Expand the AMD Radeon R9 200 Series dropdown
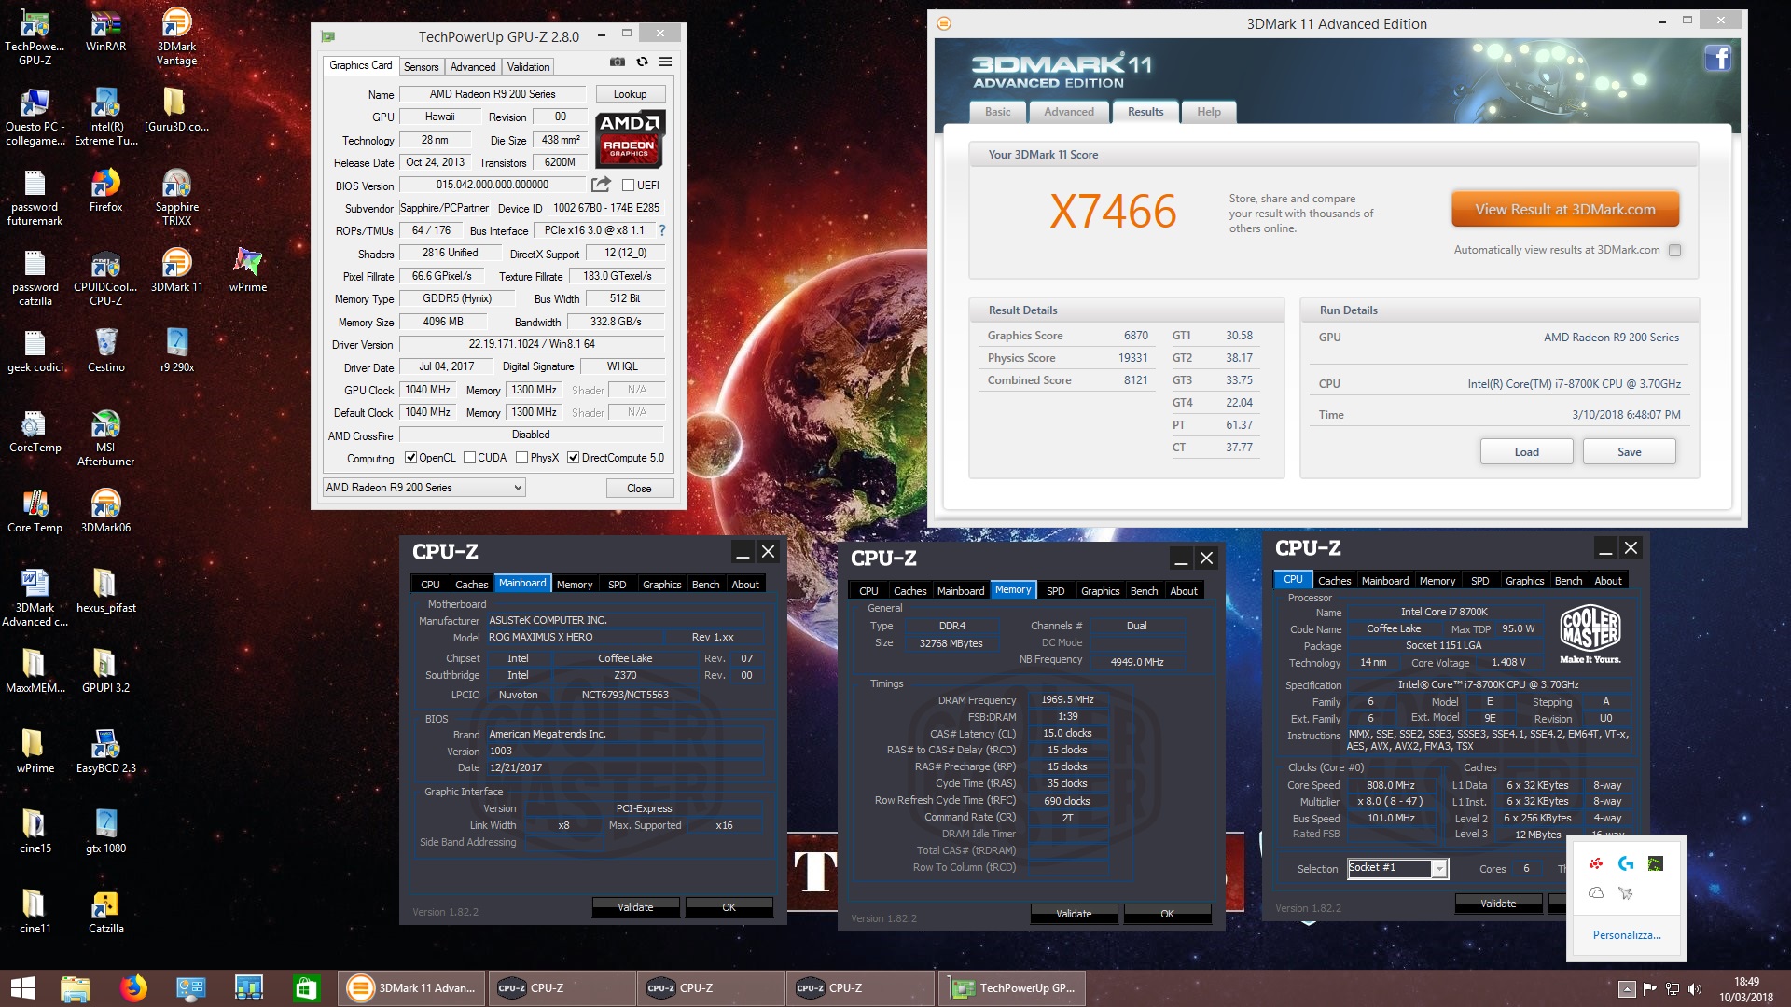Image resolution: width=1791 pixels, height=1007 pixels. 424,488
